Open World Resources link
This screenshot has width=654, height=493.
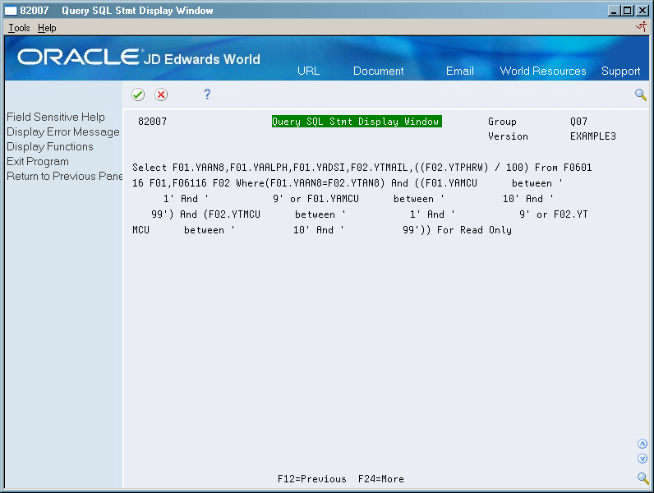coord(542,71)
